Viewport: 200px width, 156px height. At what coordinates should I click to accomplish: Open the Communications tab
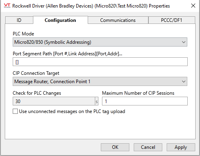[x=118, y=20]
